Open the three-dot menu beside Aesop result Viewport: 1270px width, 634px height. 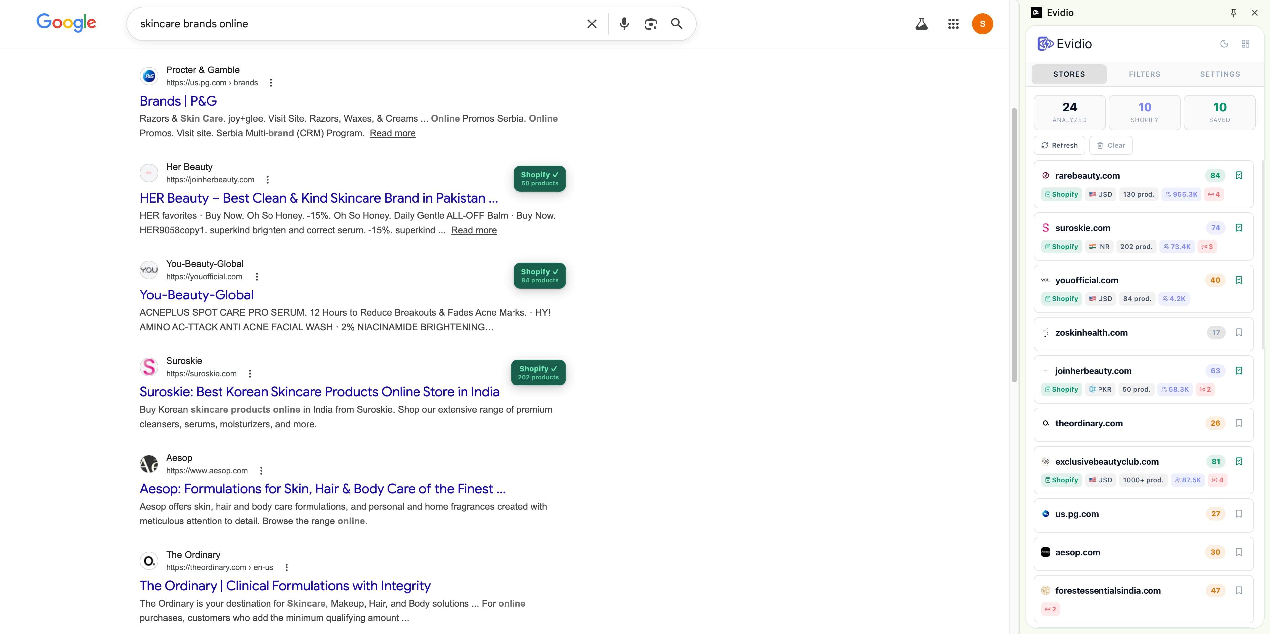pyautogui.click(x=261, y=470)
